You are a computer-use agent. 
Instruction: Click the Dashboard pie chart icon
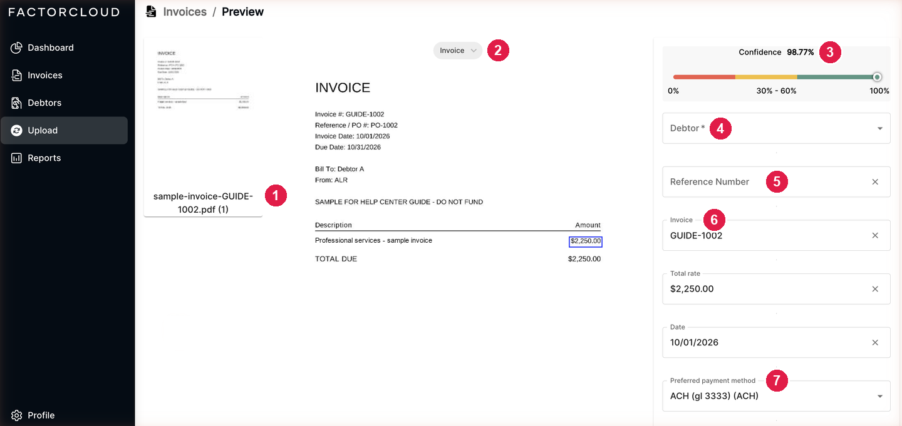coord(17,48)
